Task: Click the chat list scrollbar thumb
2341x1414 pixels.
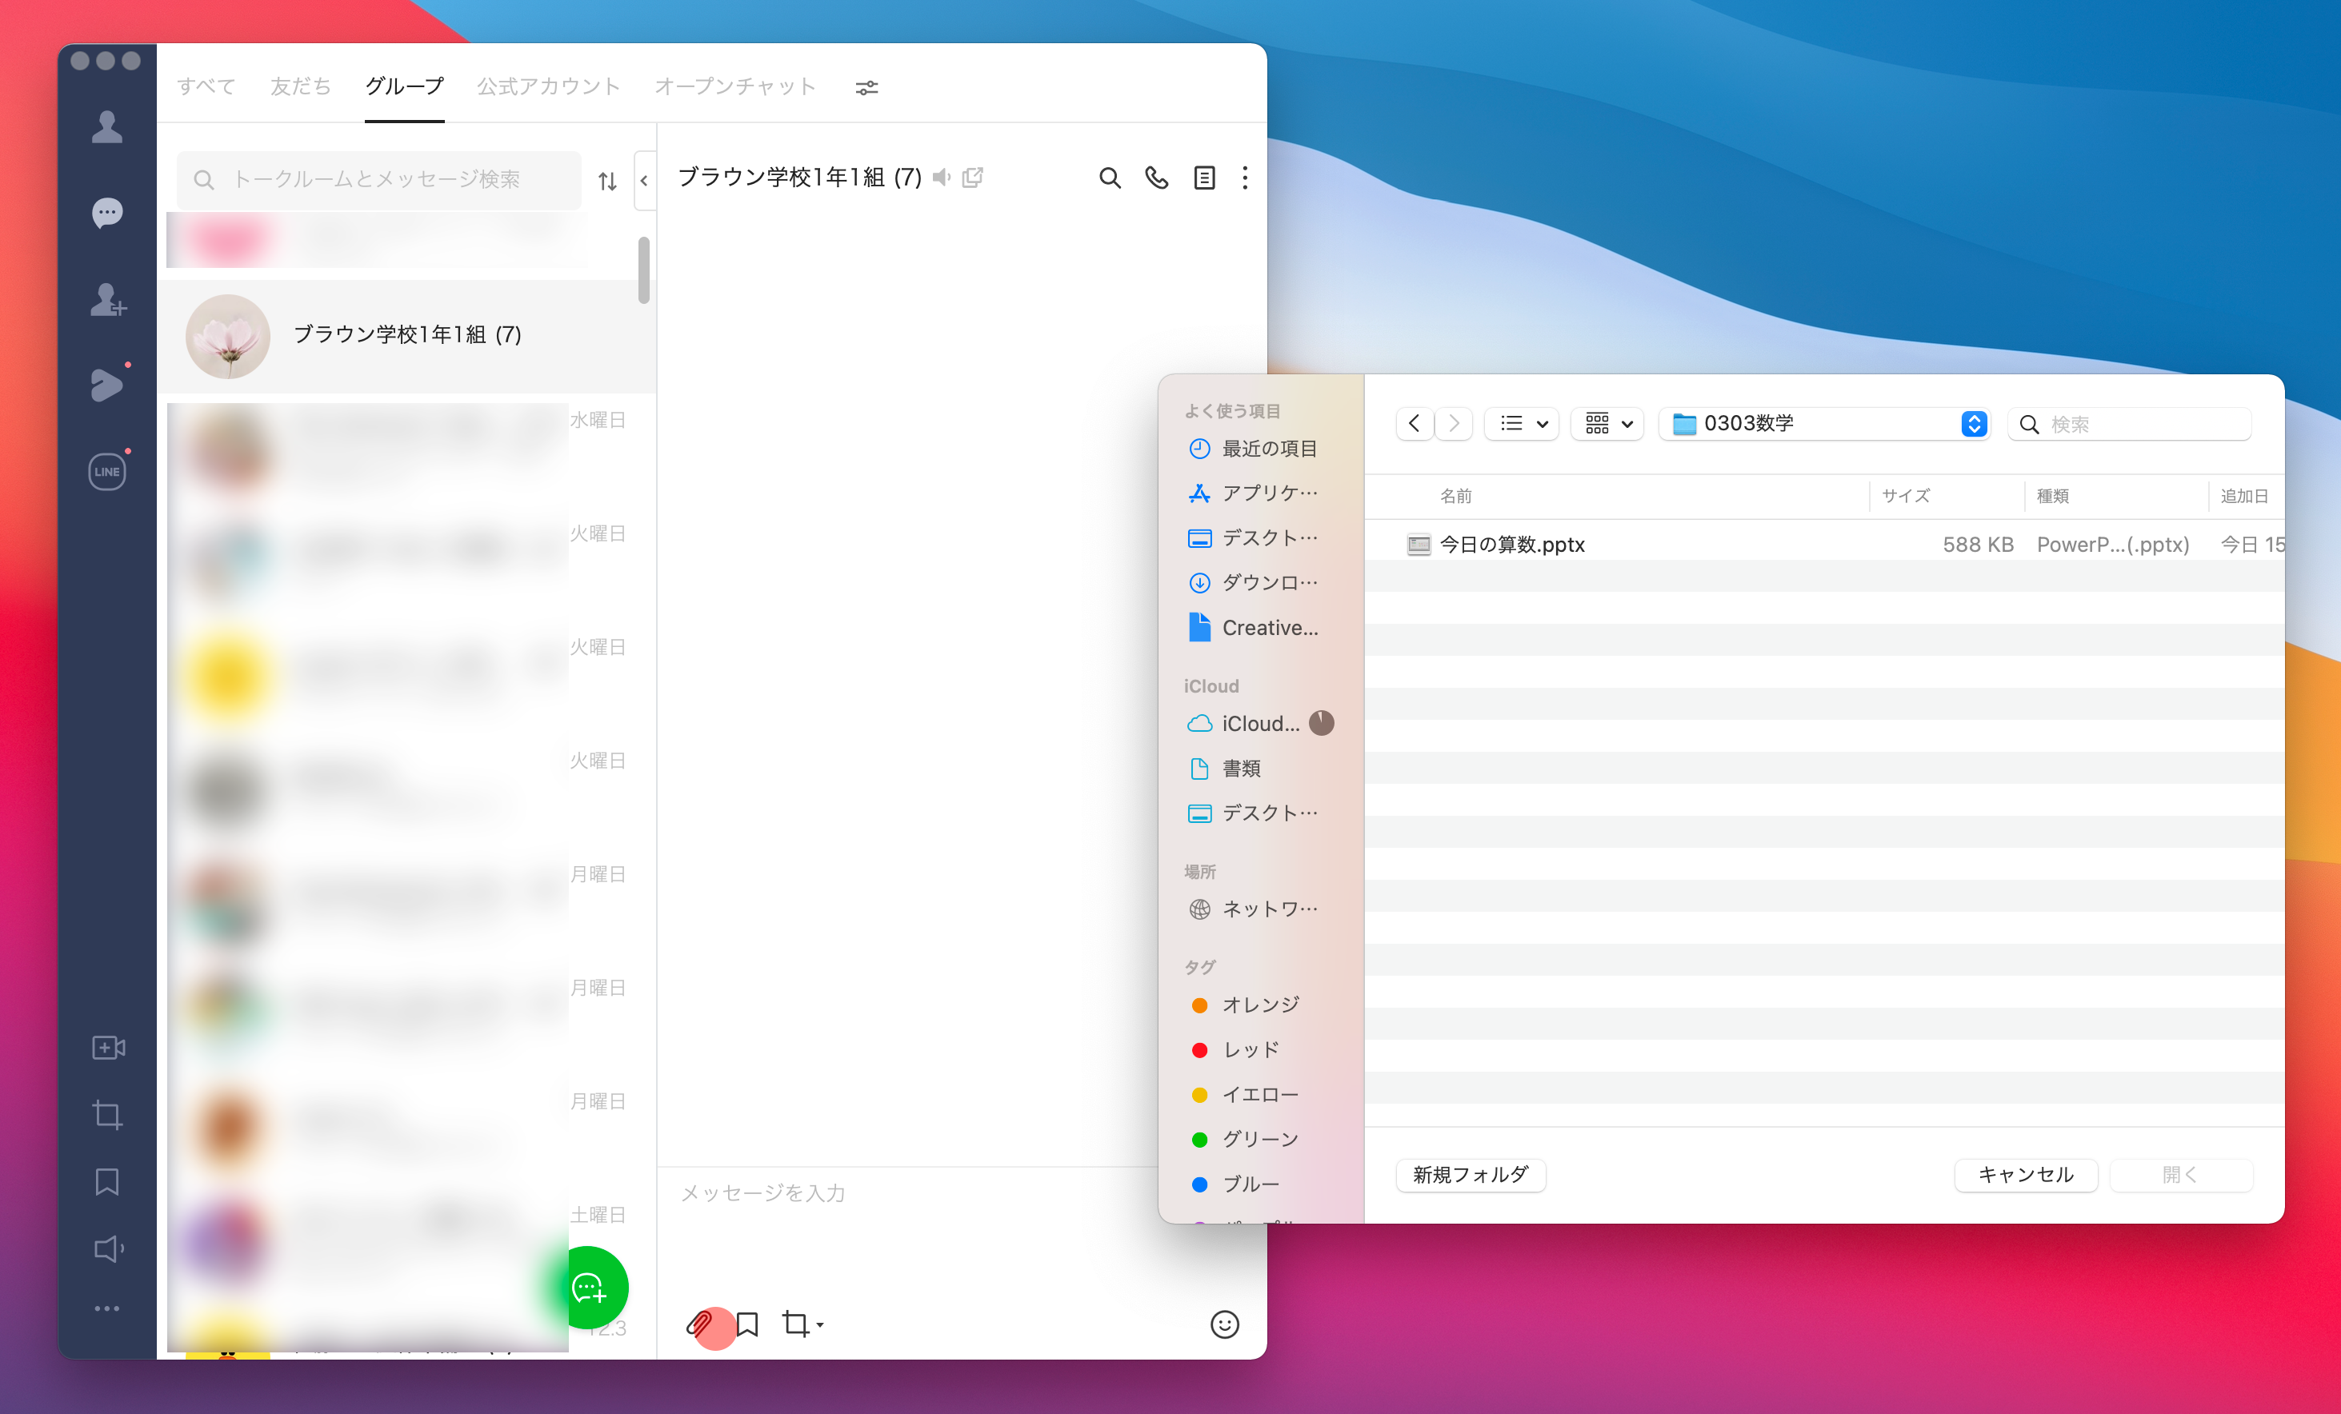Action: point(644,270)
